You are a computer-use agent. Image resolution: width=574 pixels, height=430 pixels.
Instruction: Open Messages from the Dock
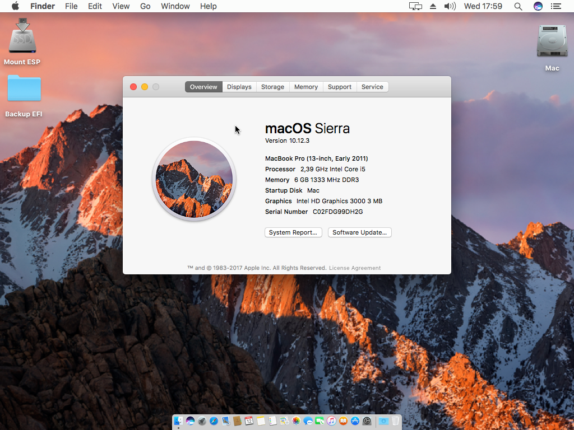pos(308,421)
